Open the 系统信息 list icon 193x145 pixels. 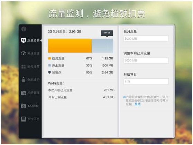[24, 119]
